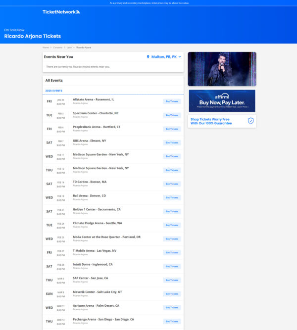Viewport: 297px width, 330px height.
Task: Click the 'Events Near You' heading
Action: pyautogui.click(x=58, y=57)
